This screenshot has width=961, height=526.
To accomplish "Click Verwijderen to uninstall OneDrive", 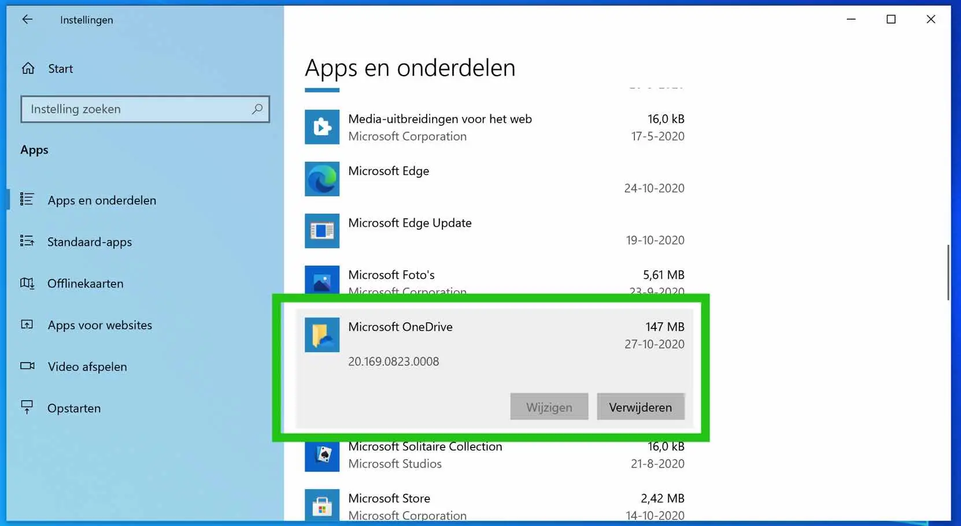I will pyautogui.click(x=641, y=407).
